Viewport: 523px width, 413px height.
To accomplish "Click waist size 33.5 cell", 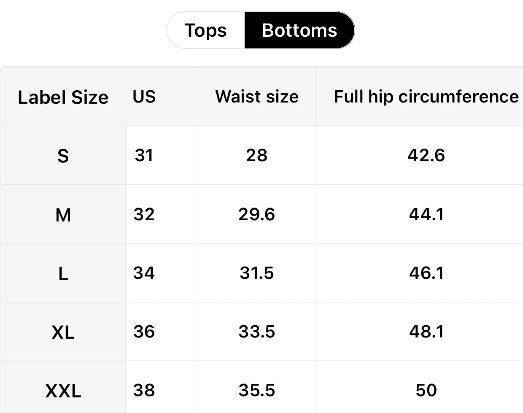I will 256,332.
